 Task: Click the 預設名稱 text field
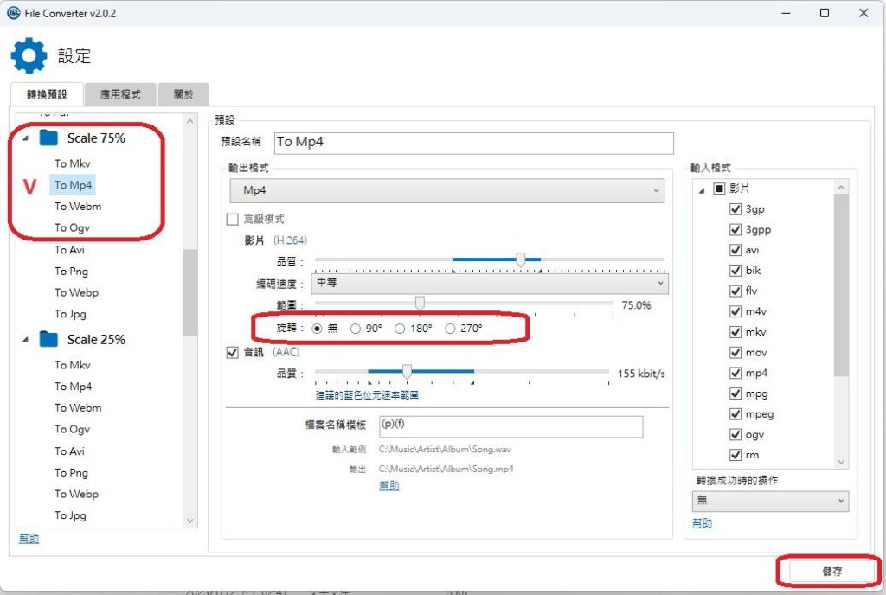coord(472,142)
